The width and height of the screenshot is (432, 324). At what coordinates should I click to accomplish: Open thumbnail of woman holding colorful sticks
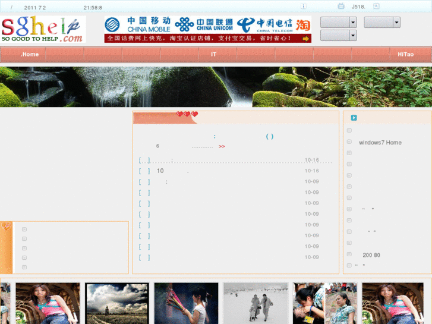[x=186, y=303]
